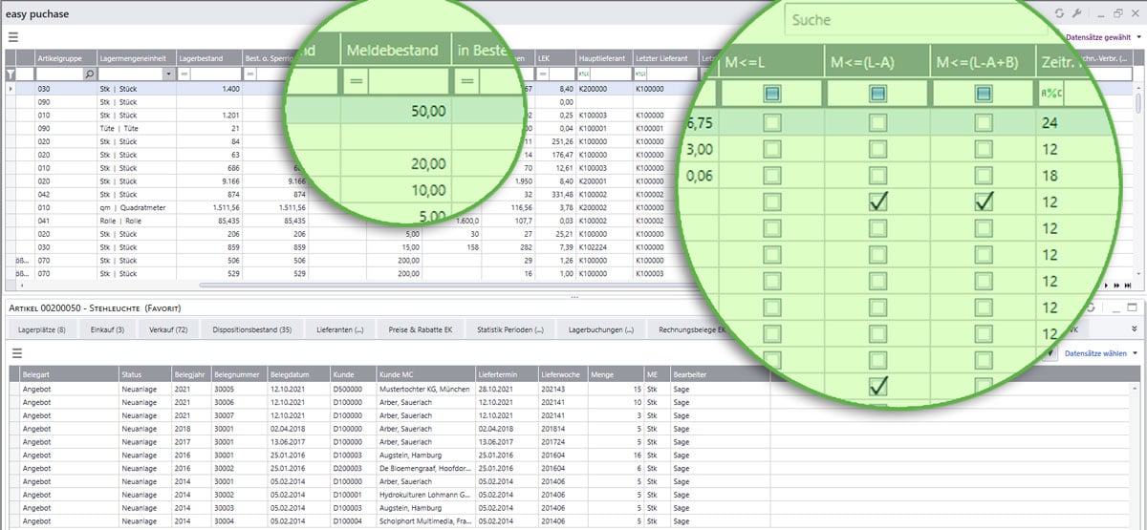Click the equals operator in Lagerbestand filter

[184, 74]
